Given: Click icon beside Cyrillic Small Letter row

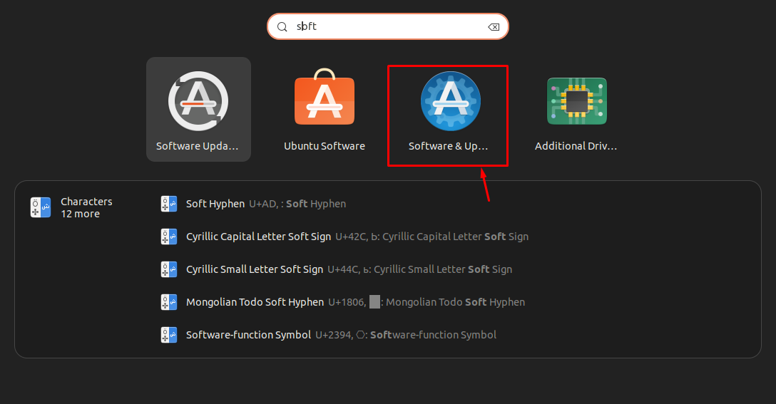Looking at the screenshot, I should pyautogui.click(x=169, y=269).
